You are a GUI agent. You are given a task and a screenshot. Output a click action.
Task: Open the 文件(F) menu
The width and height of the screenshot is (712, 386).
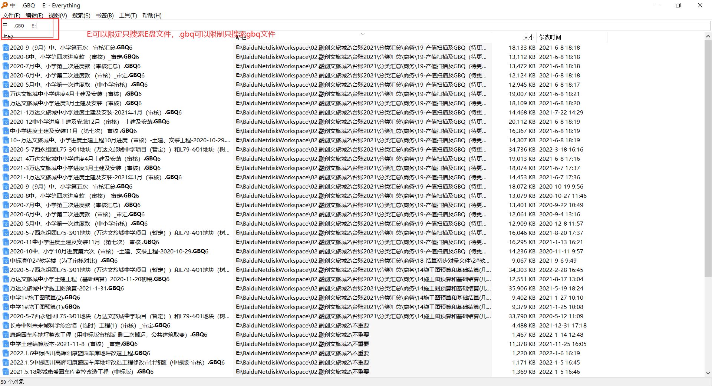[x=11, y=15]
